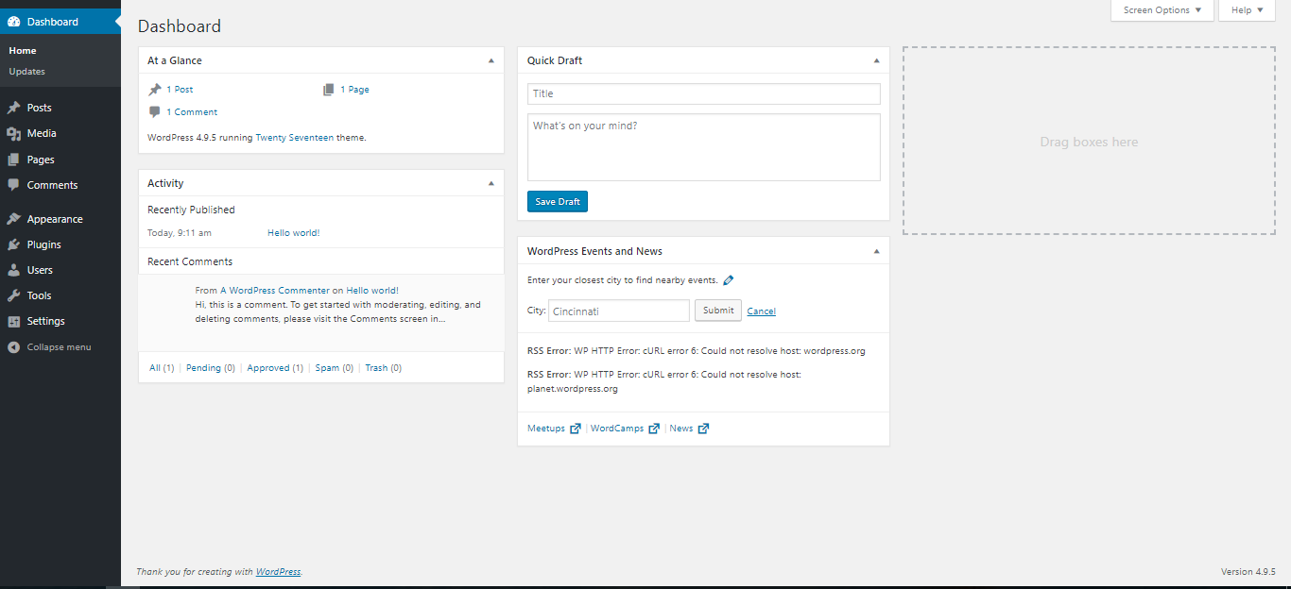Image resolution: width=1291 pixels, height=589 pixels.
Task: Click external link icon next to News
Action: [703, 429]
